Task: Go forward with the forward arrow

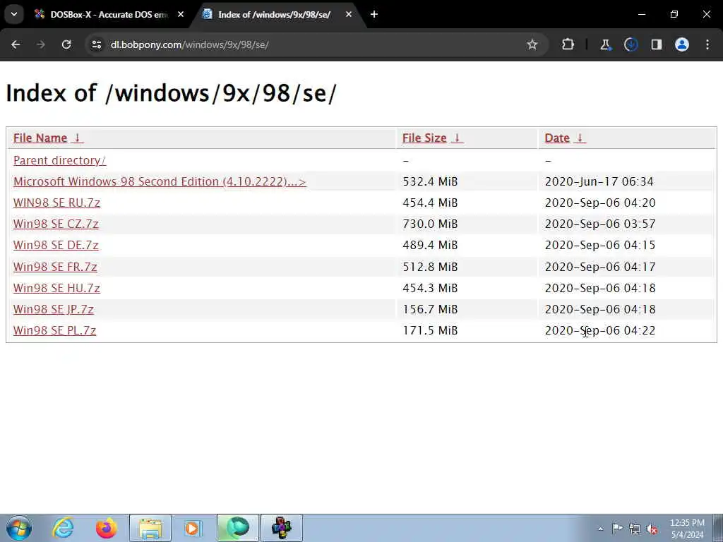Action: click(41, 44)
